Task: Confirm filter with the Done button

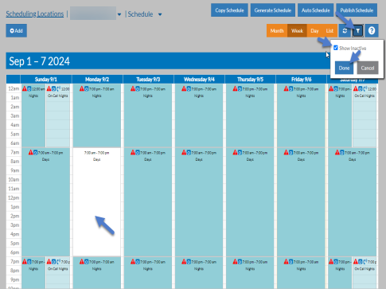Action: coord(344,68)
